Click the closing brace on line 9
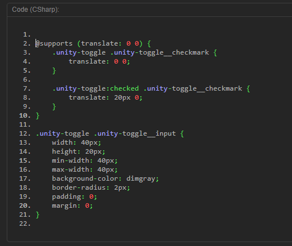 [x=54, y=107]
